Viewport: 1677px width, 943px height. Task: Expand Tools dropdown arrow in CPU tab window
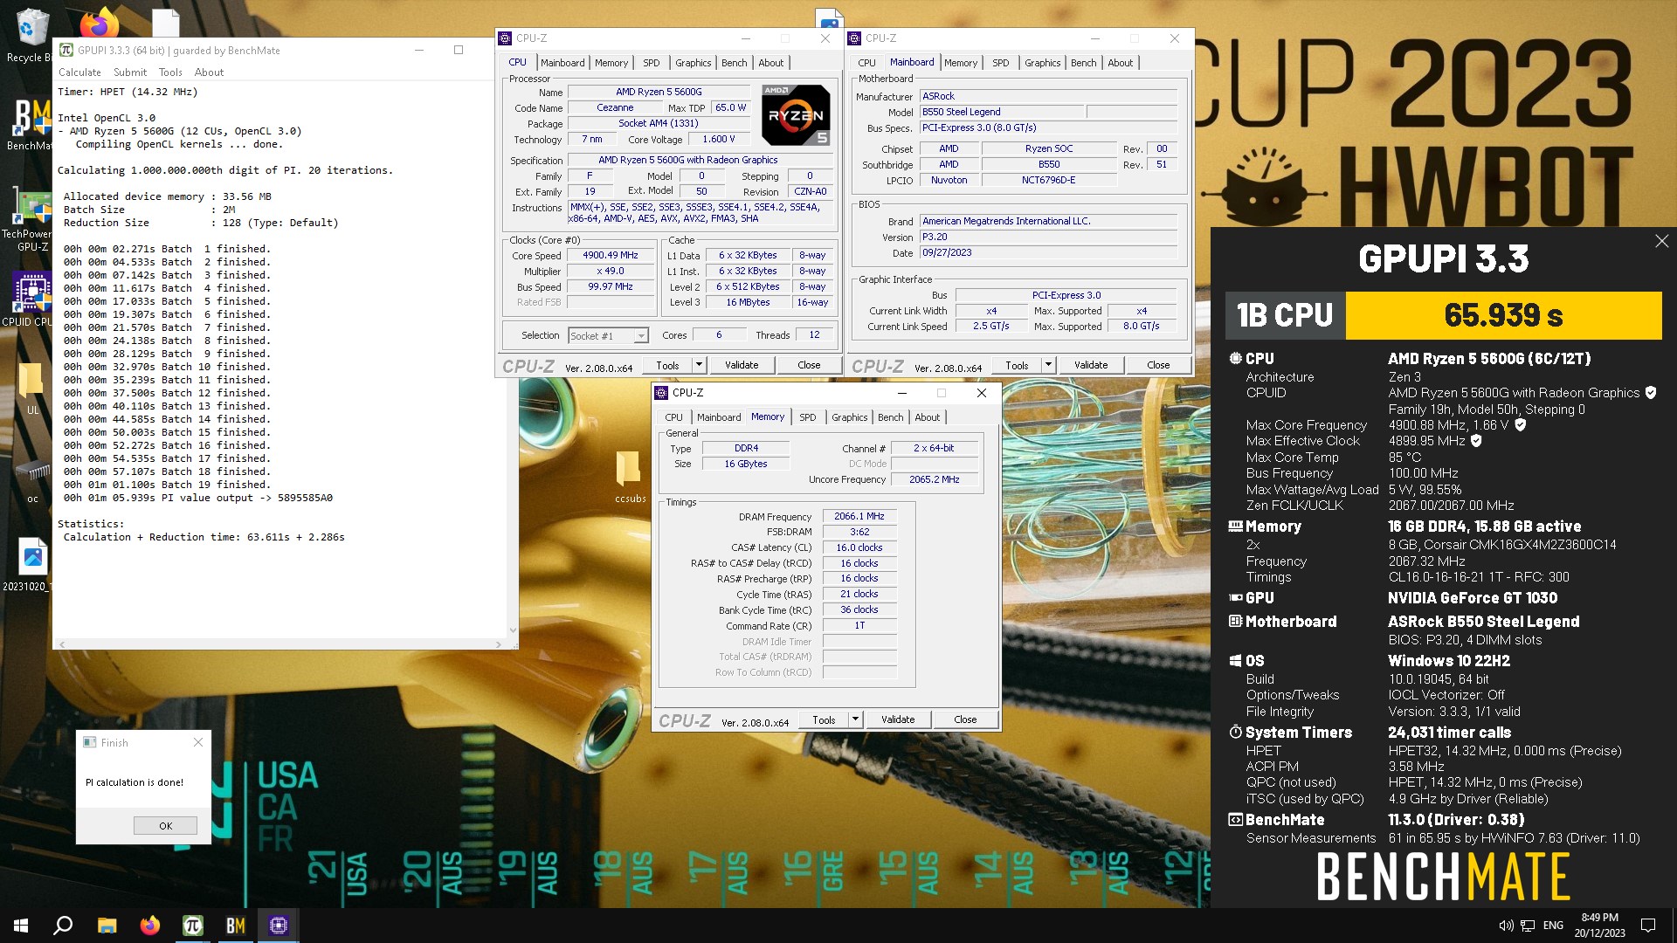pos(699,365)
